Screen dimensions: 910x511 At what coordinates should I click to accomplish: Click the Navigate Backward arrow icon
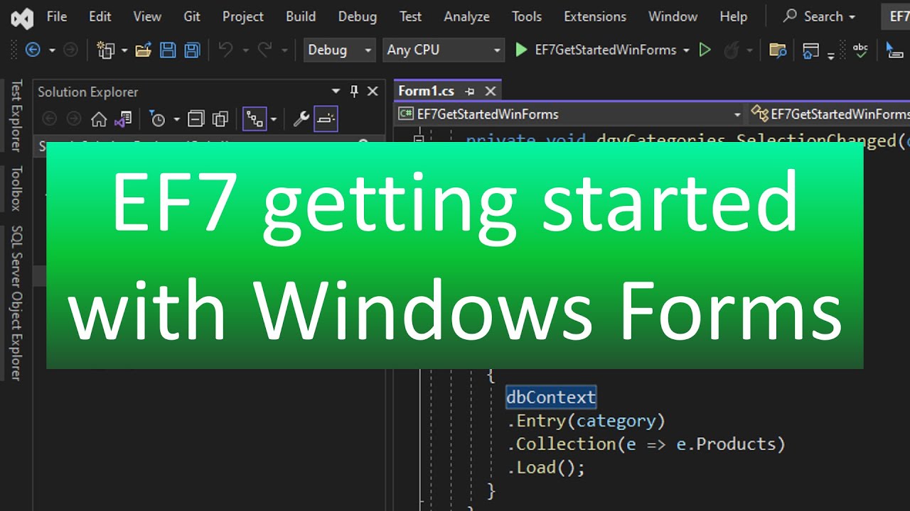click(32, 50)
